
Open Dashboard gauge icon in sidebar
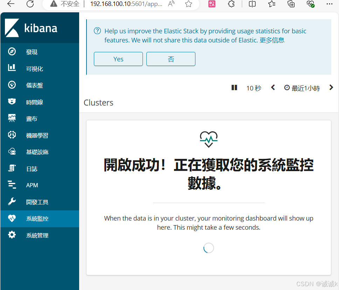12,85
